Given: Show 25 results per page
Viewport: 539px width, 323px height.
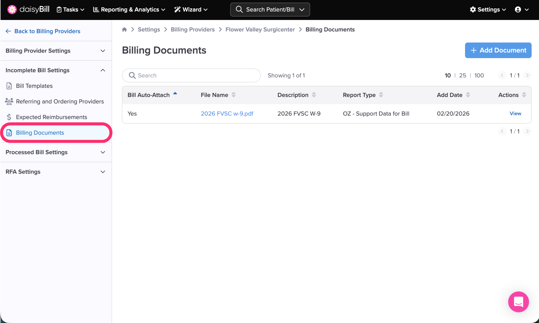Looking at the screenshot, I should coord(462,75).
